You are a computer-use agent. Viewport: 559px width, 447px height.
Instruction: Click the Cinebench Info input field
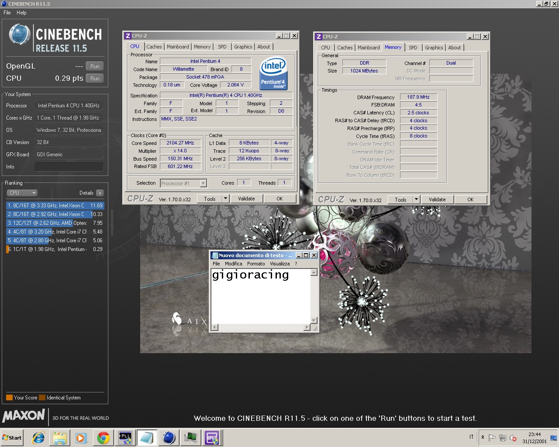(69, 167)
